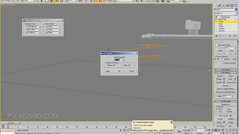The width and height of the screenshot is (239, 134).
Task: Open Extrude settings dialog icon
Action: pos(224,79)
